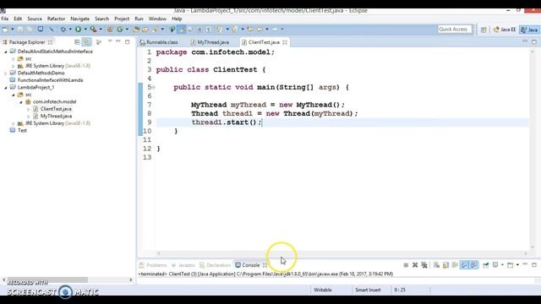Click the New Java Package icon

110,30
